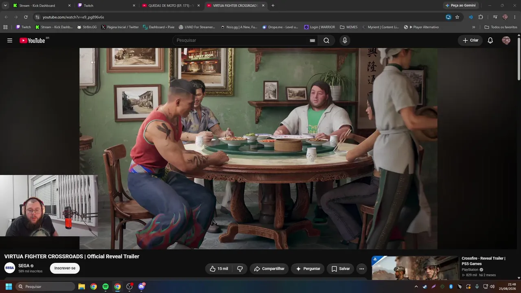
Task: Open YouTube notifications bell
Action: tap(490, 40)
